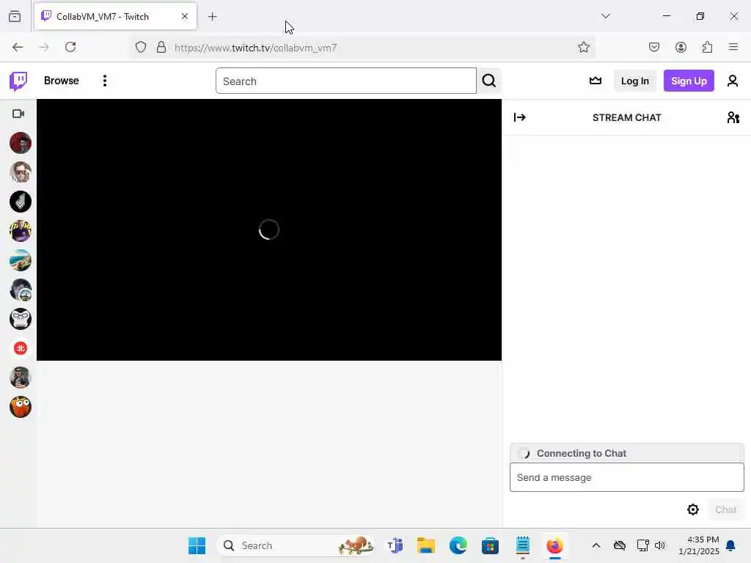
Task: Open the gorilla face channel avatar
Action: coord(20,319)
